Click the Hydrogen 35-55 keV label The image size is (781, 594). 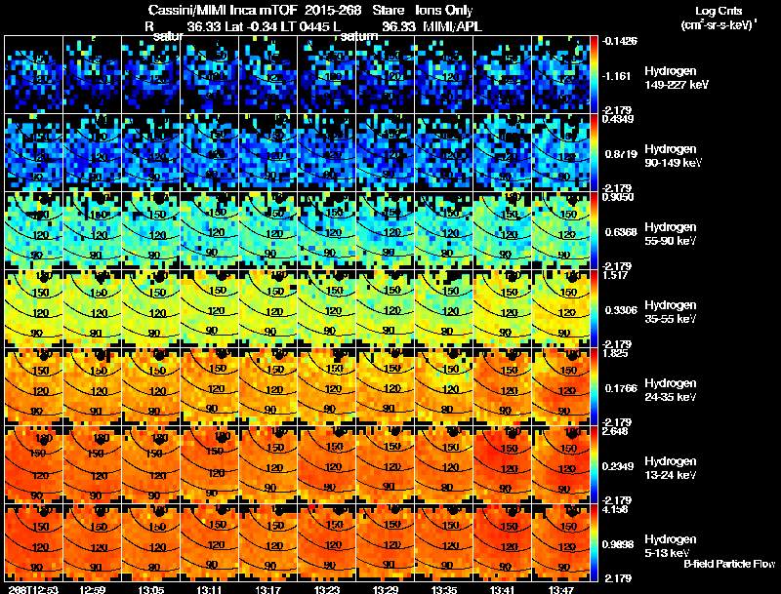671,311
